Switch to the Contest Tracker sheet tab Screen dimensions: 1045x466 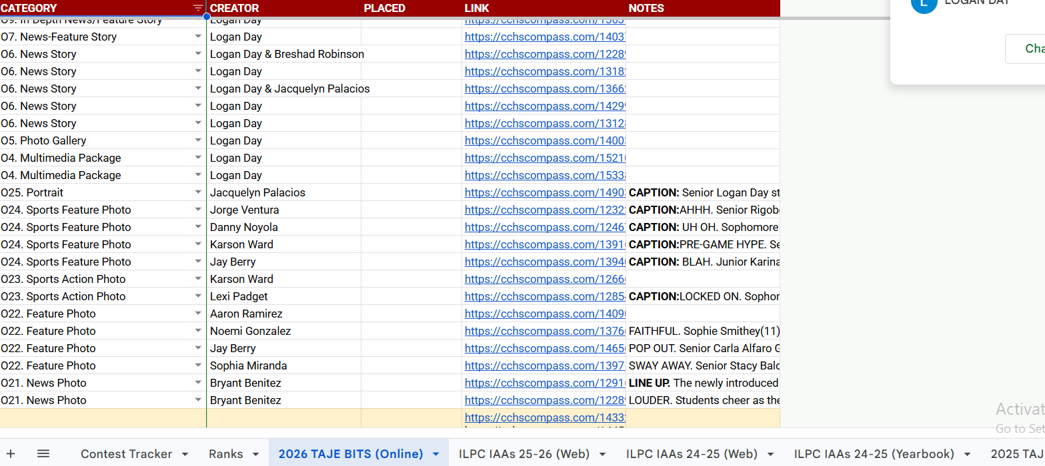pyautogui.click(x=126, y=454)
